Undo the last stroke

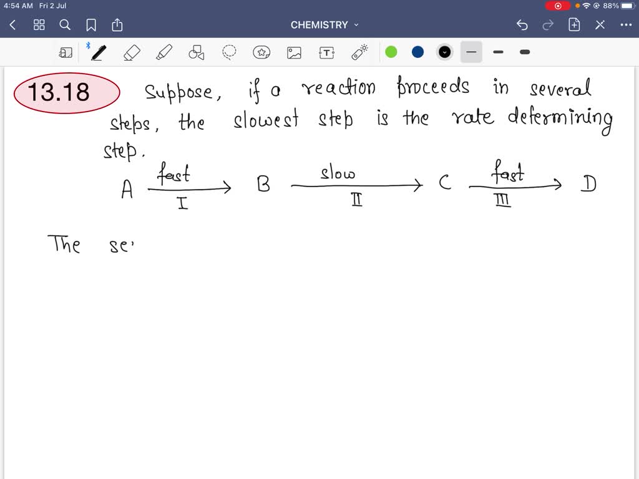[x=522, y=25]
